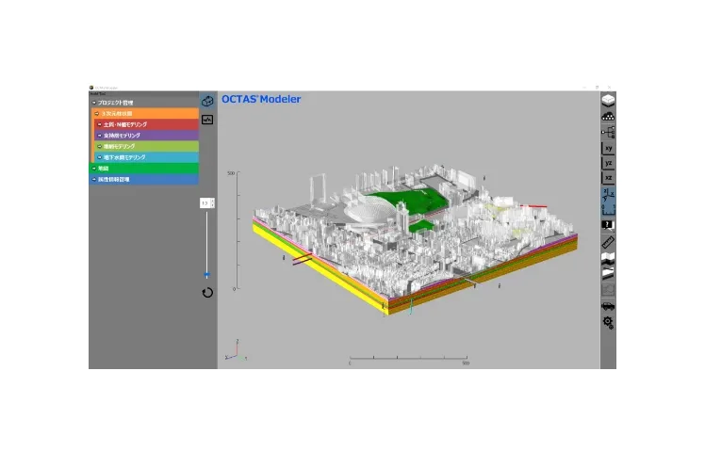Click the numeric value field above slider

point(205,203)
